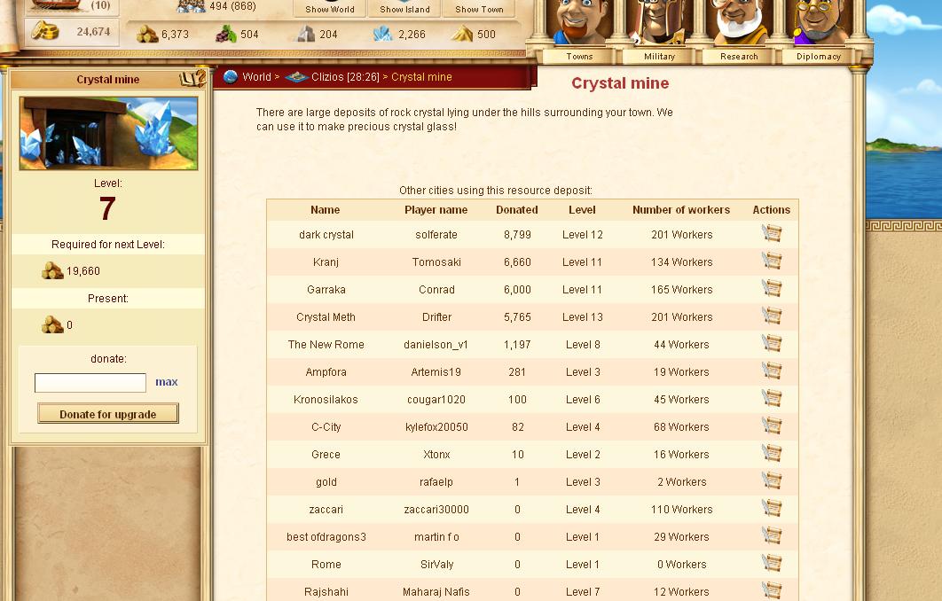
Task: Click player name Drifter
Action: tap(436, 317)
